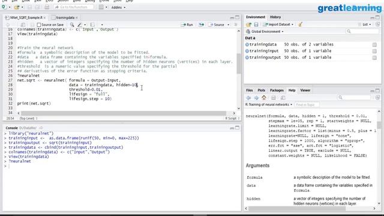Click the workspace panes grid icon
Viewport: 384px width, 216px height.
click(x=101, y=7)
